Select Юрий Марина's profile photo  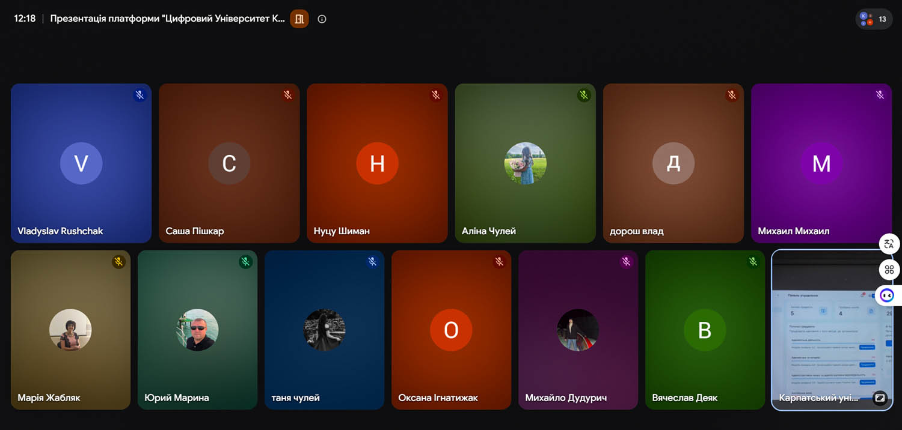coord(197,330)
